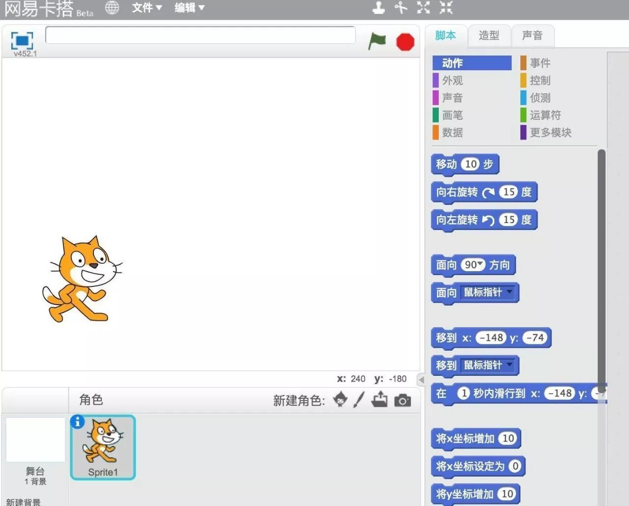Click the 10 steps field in 移动 block
The height and width of the screenshot is (506, 629).
470,164
